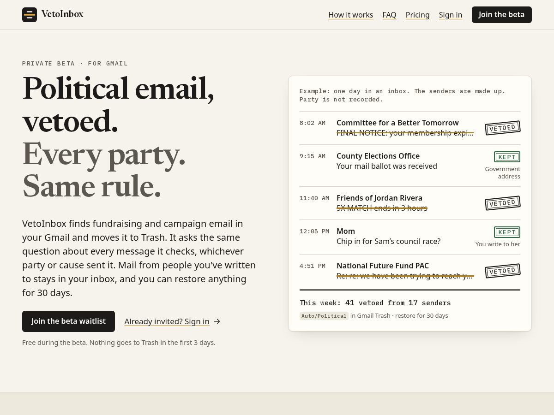
Task: Click the KEPT stamp for County Elections Office
Action: (507, 157)
